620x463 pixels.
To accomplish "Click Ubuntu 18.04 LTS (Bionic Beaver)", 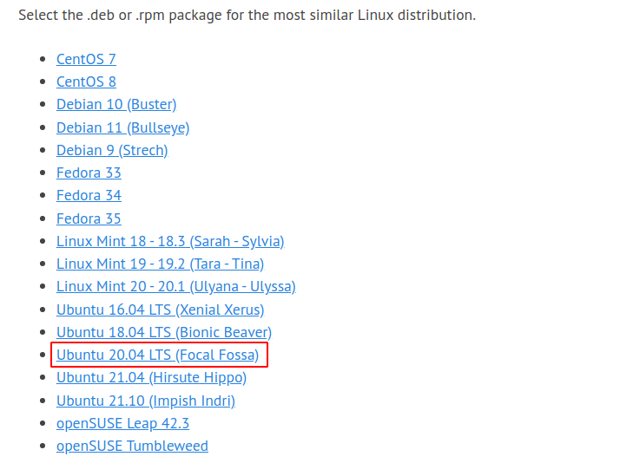I will click(164, 332).
